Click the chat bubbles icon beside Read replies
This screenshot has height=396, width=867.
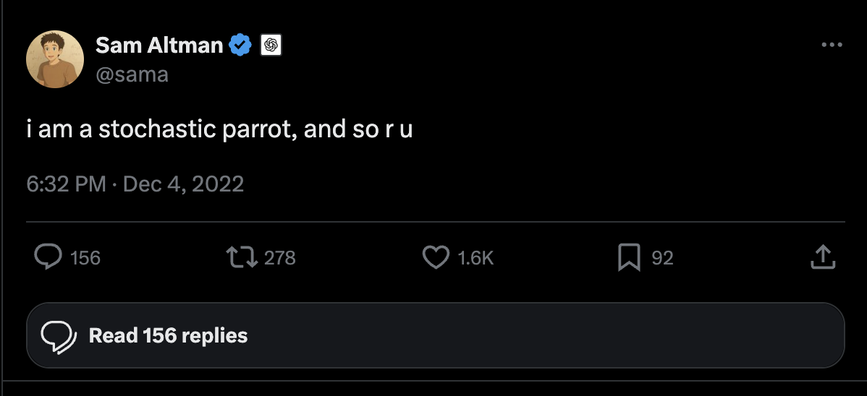point(59,335)
